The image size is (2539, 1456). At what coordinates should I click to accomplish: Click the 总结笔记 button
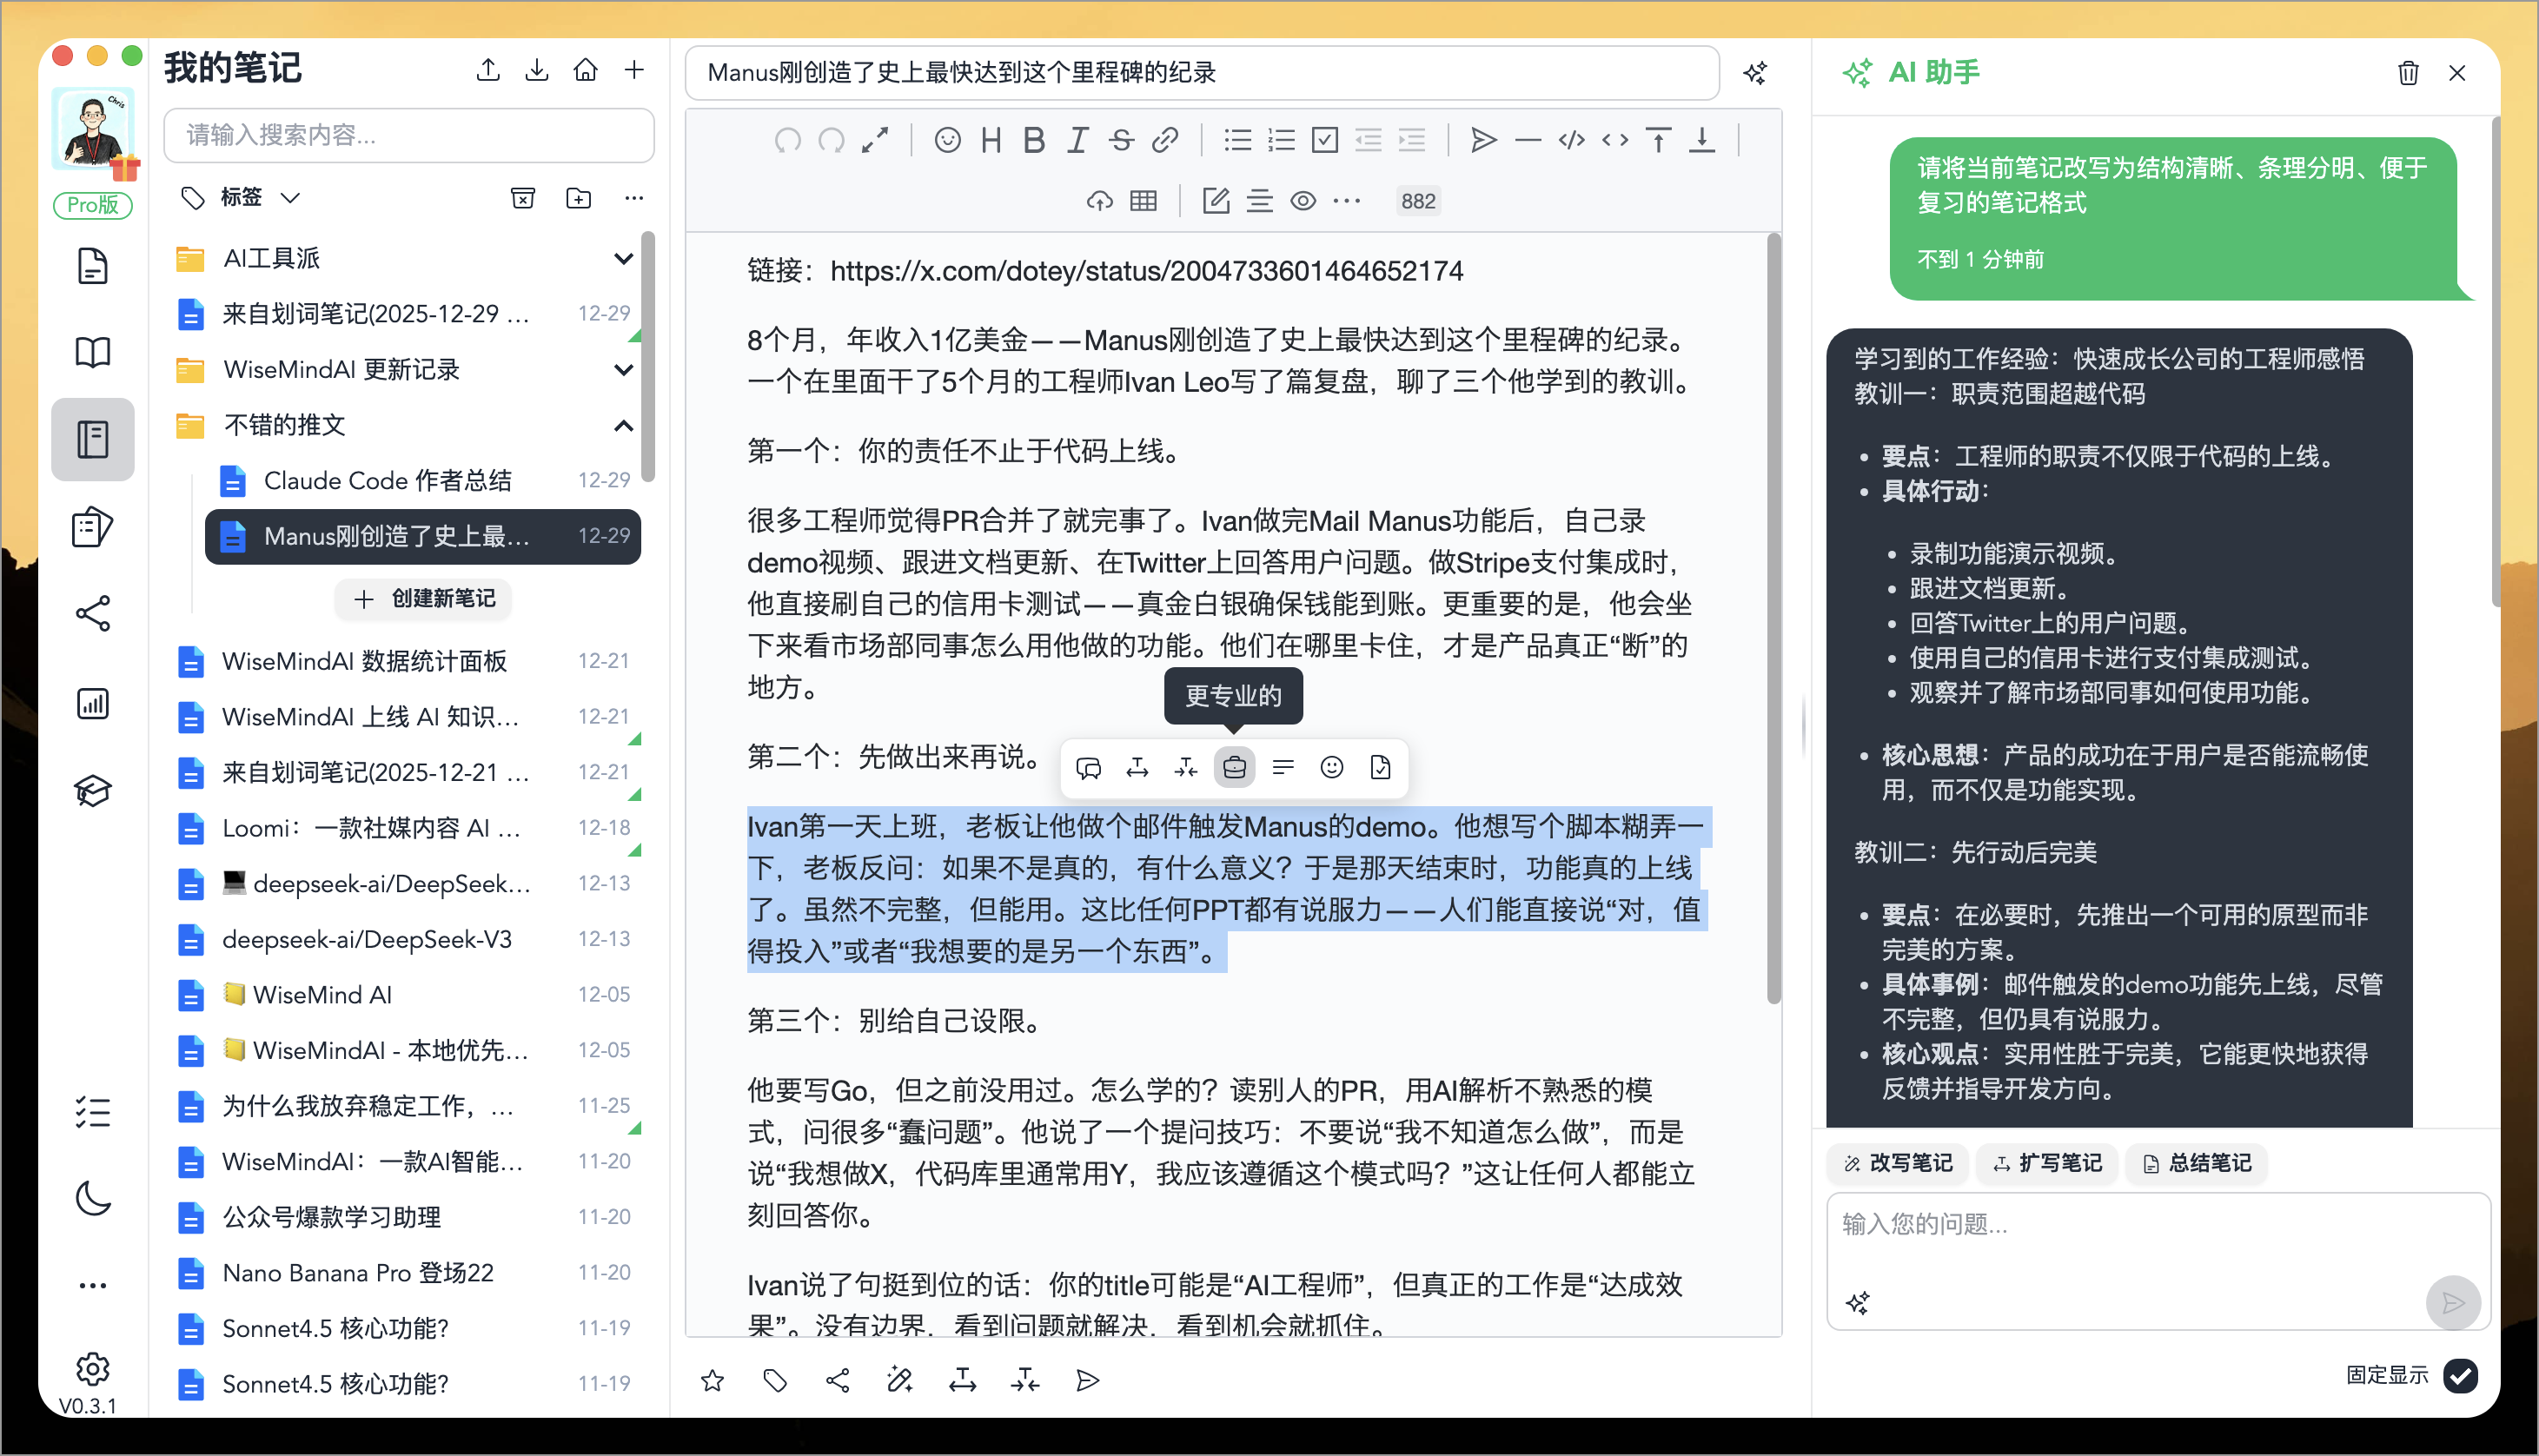[x=2197, y=1163]
